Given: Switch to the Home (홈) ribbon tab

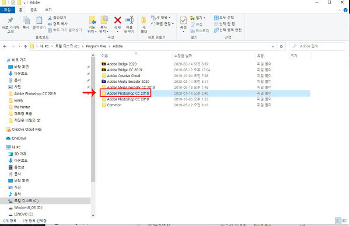Looking at the screenshot, I should click(x=20, y=10).
